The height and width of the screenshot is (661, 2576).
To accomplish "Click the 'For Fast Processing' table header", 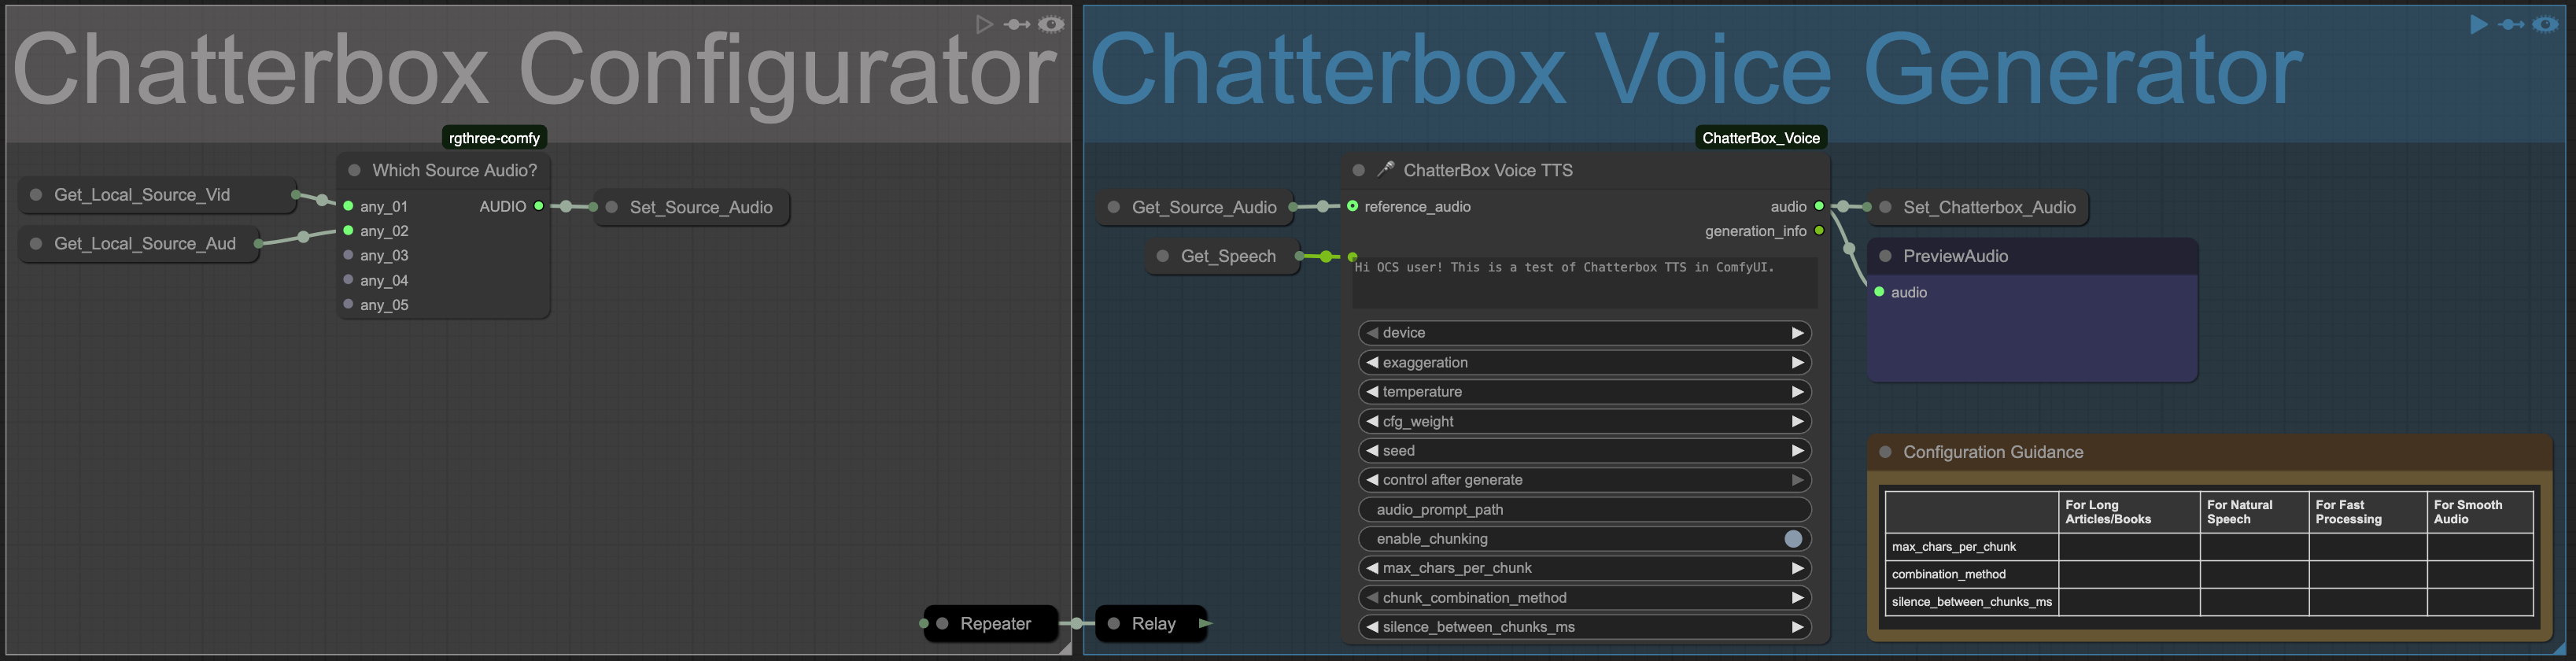I will [2368, 512].
